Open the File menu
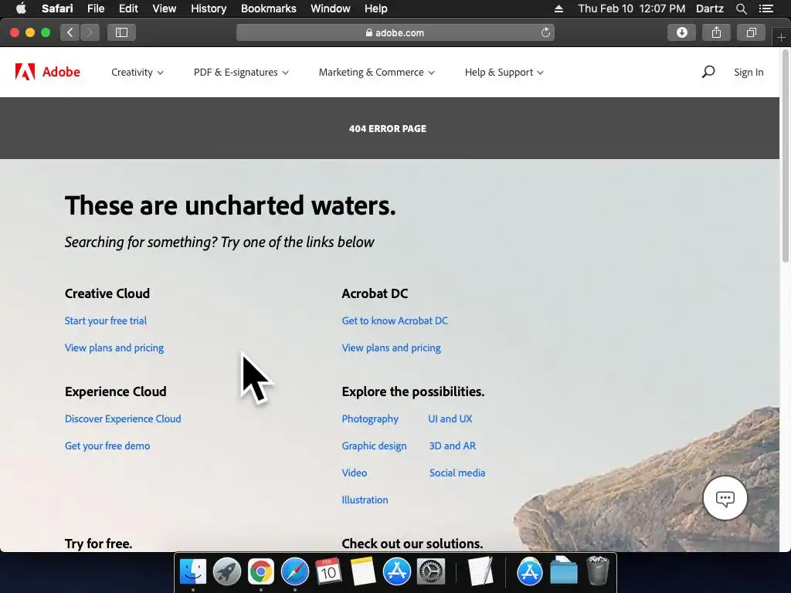Screen dimensions: 791x593 95,8
